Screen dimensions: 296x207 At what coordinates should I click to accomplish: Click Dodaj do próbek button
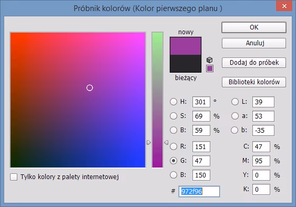click(254, 63)
